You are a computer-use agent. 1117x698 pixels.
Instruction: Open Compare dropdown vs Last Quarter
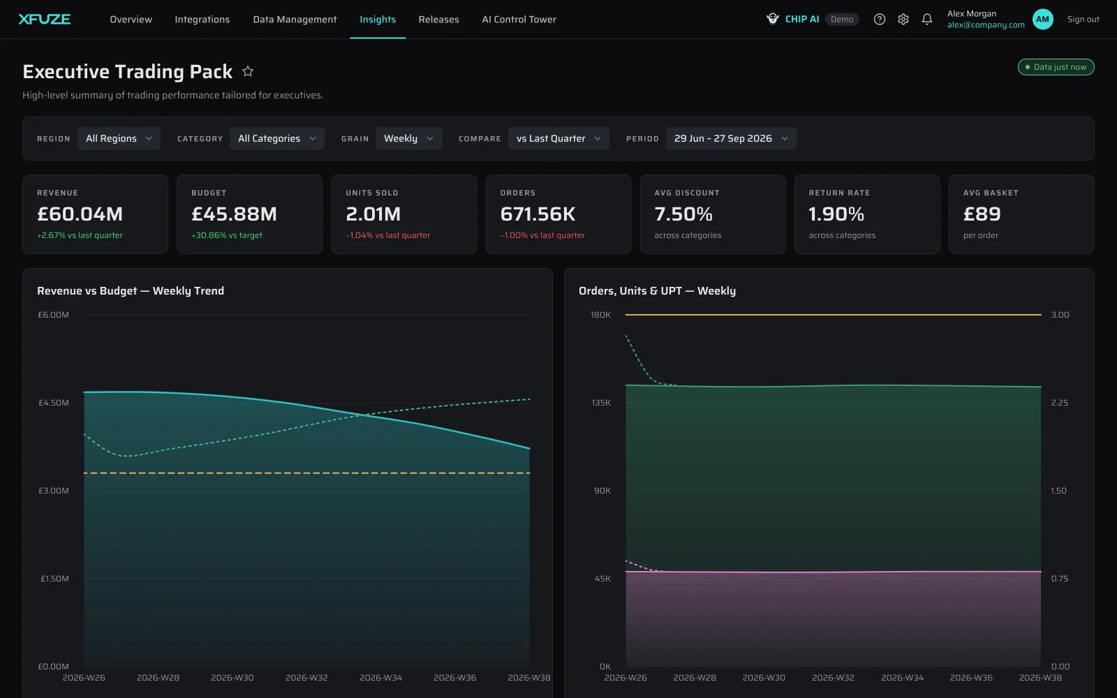click(x=558, y=138)
